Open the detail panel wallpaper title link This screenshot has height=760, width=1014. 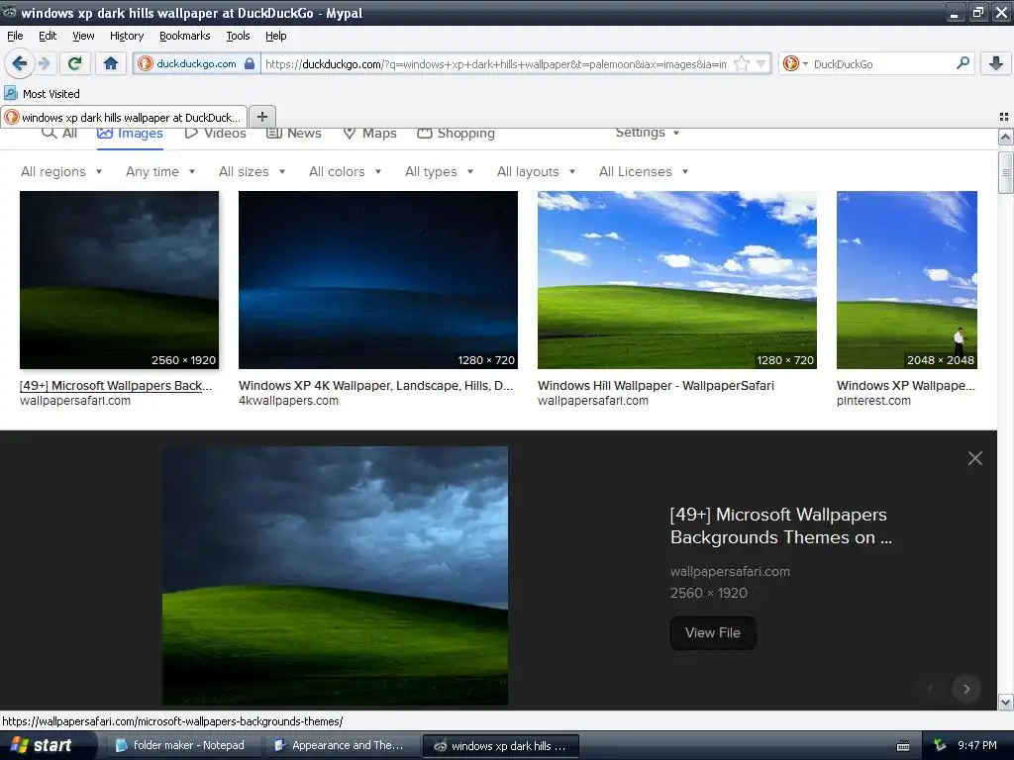[781, 526]
